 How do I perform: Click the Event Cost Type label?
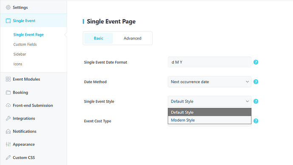tap(97, 121)
